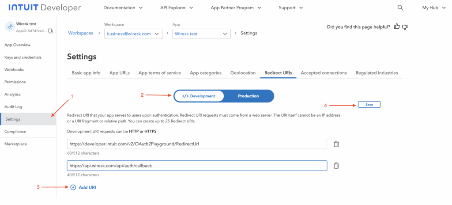Image resolution: width=452 pixels, height=205 pixels.
Task: Expand the Documentation menu
Action: [x=123, y=8]
